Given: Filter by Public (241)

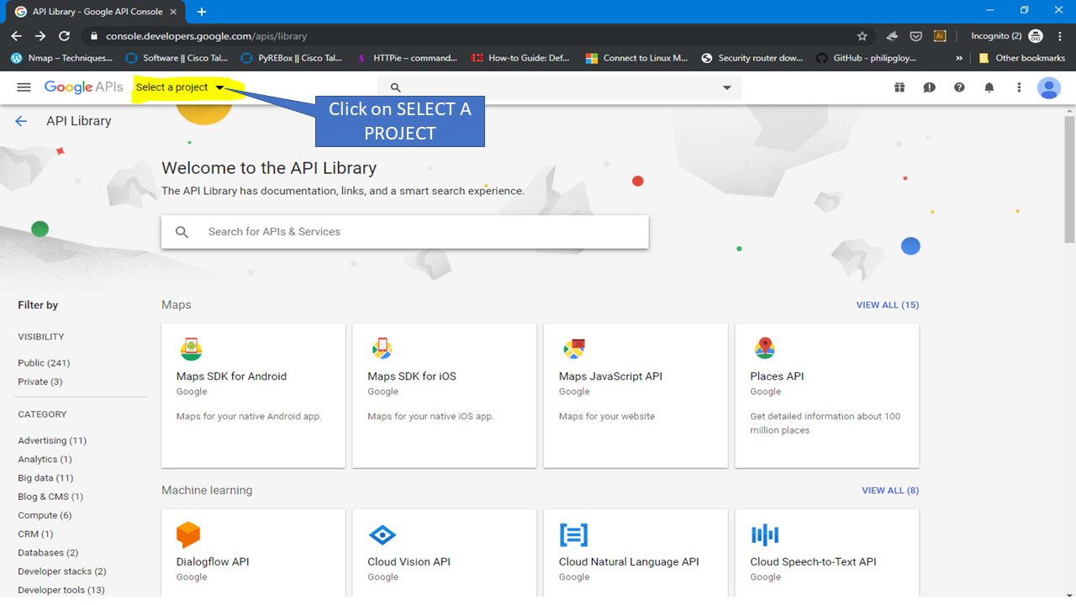Looking at the screenshot, I should tap(44, 363).
